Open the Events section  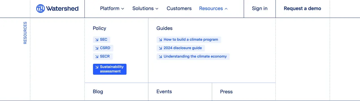click(164, 91)
